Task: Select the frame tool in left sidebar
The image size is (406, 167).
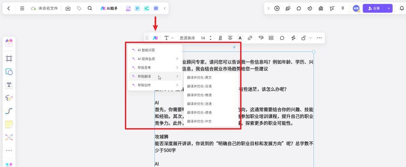Action: click(x=9, y=58)
